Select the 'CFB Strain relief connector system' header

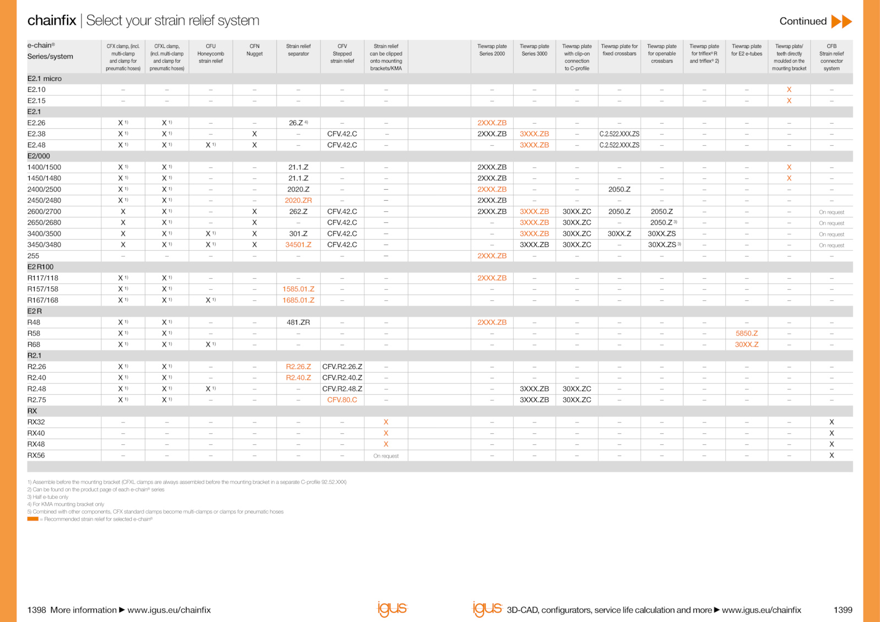tap(832, 57)
